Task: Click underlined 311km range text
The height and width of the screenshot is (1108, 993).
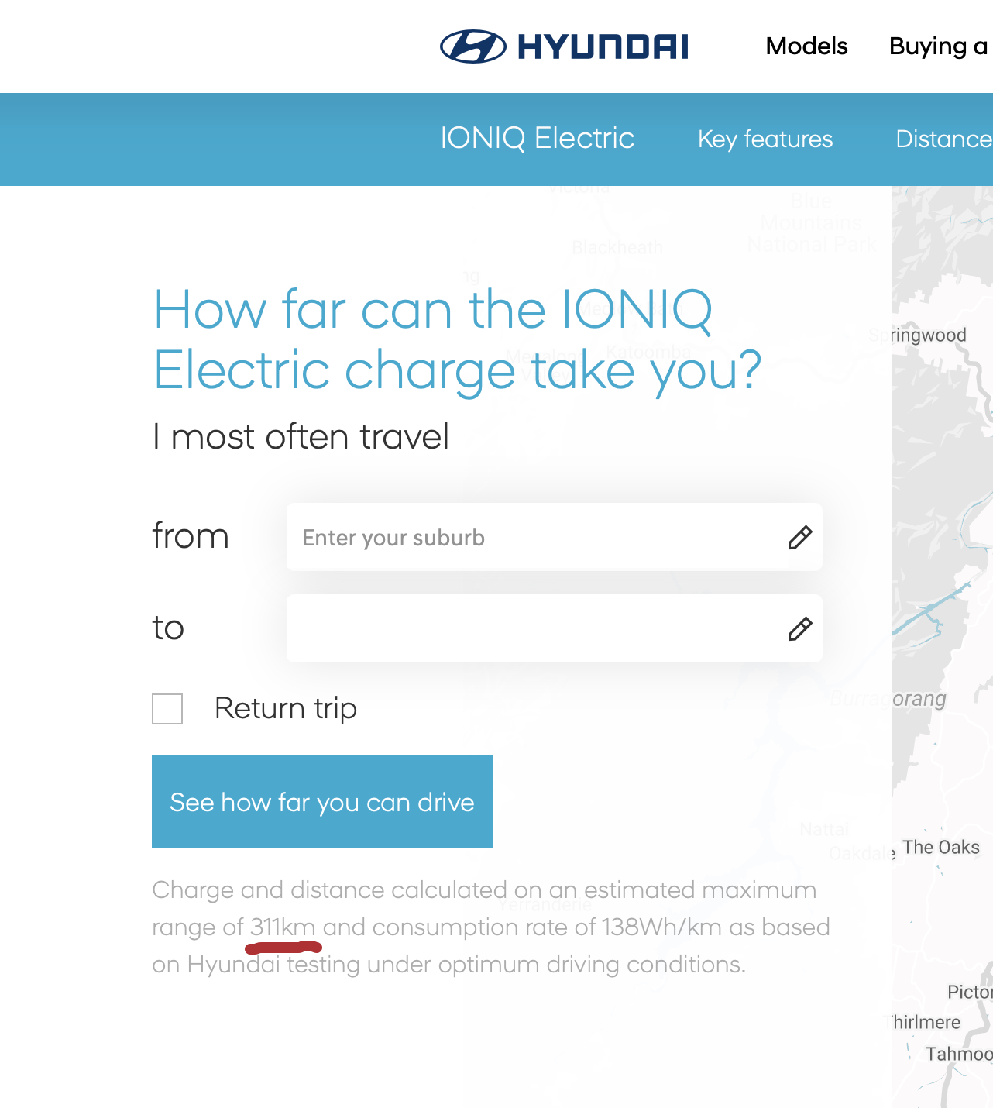Action: tap(283, 927)
